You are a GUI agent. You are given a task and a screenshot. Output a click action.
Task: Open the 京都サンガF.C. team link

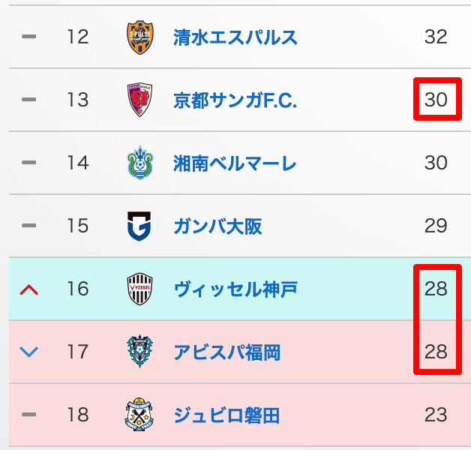(235, 100)
